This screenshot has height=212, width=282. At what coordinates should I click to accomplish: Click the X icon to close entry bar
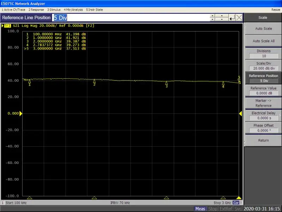[x=239, y=18]
